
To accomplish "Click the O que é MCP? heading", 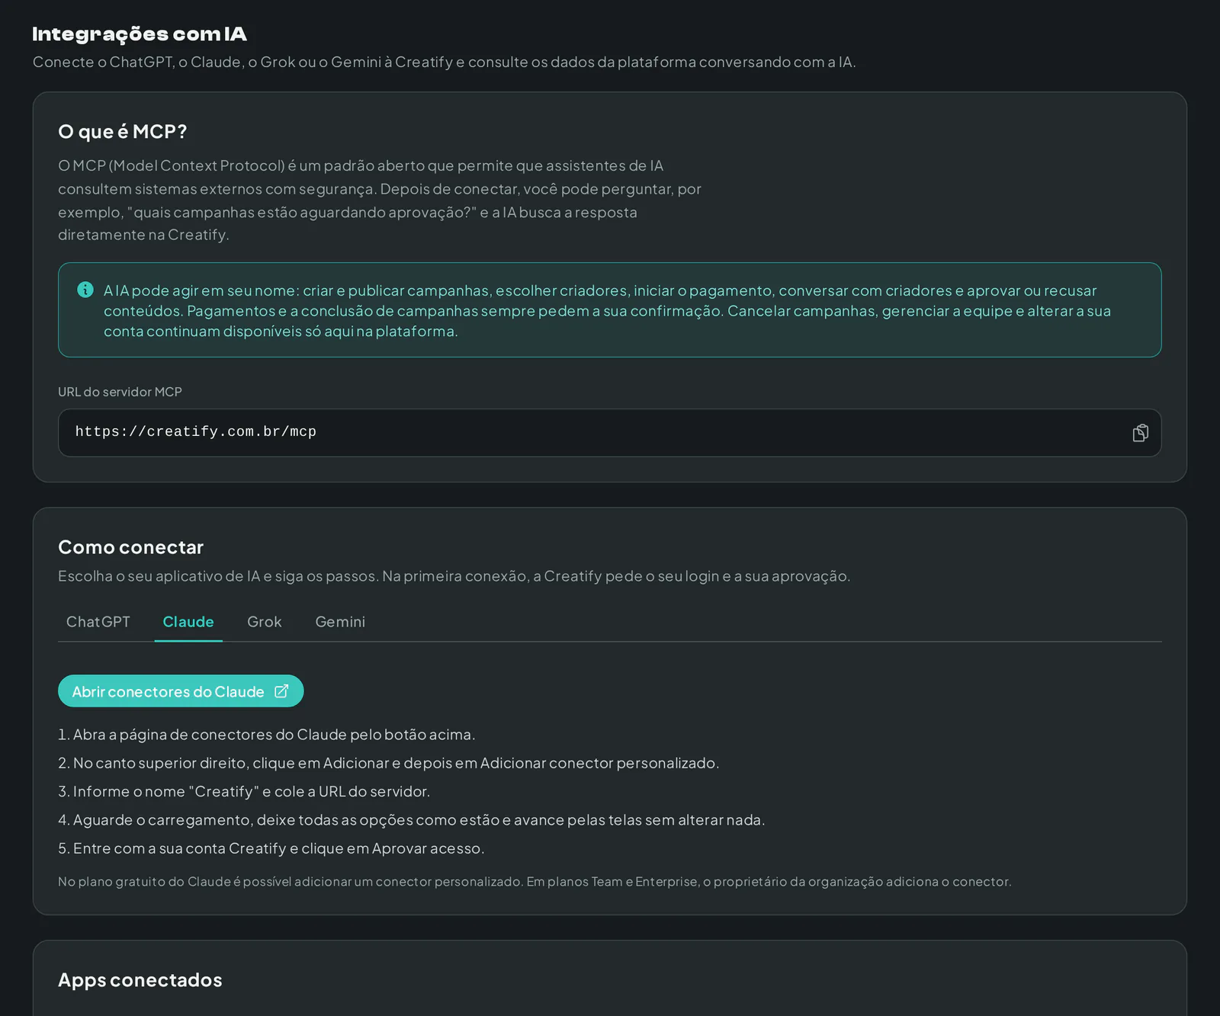I will [x=123, y=132].
